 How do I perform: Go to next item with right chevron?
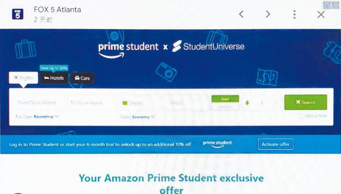click(x=268, y=14)
